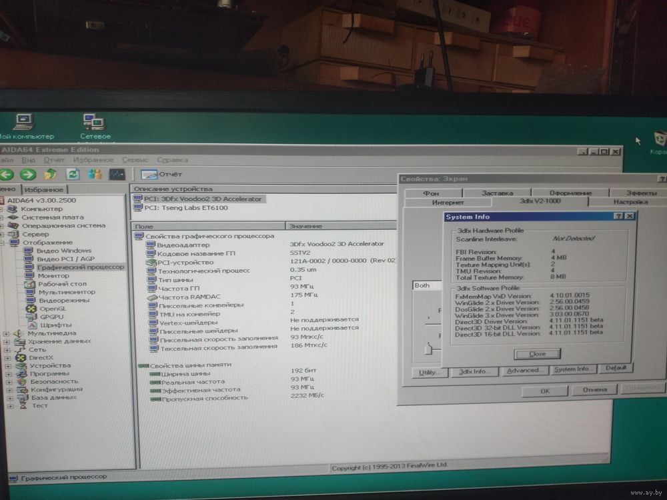Select PCI: Tseng Labs ET6100 device
Viewport: 667px width, 500px height.
[x=181, y=208]
